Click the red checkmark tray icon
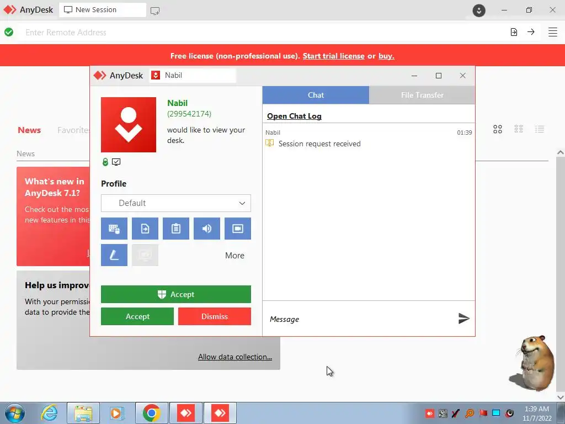The height and width of the screenshot is (424, 565). tap(456, 413)
